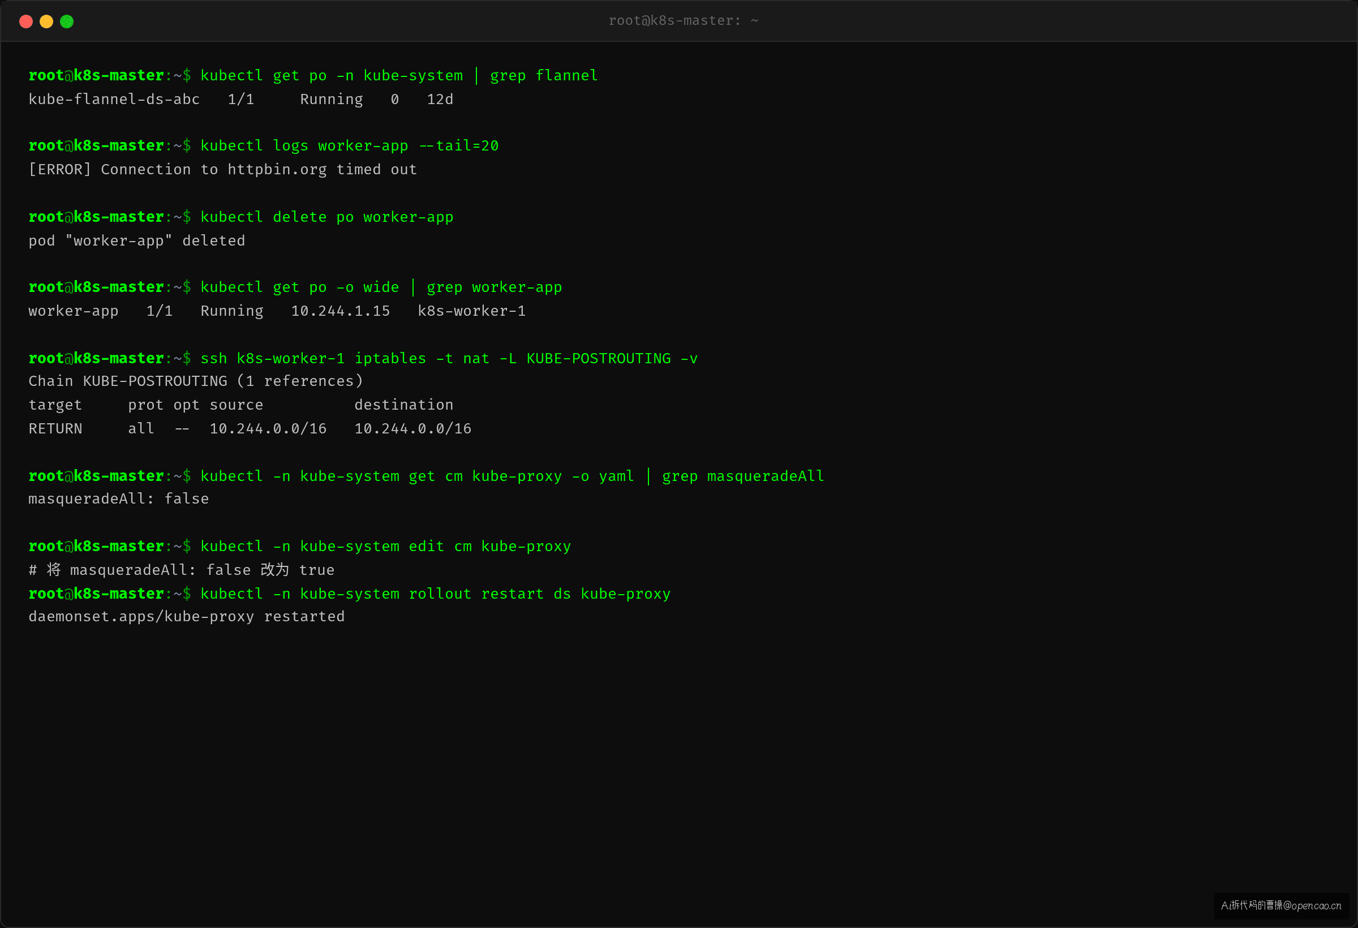Click the 'RETURN' rule target
1358x928 pixels.
click(55, 429)
